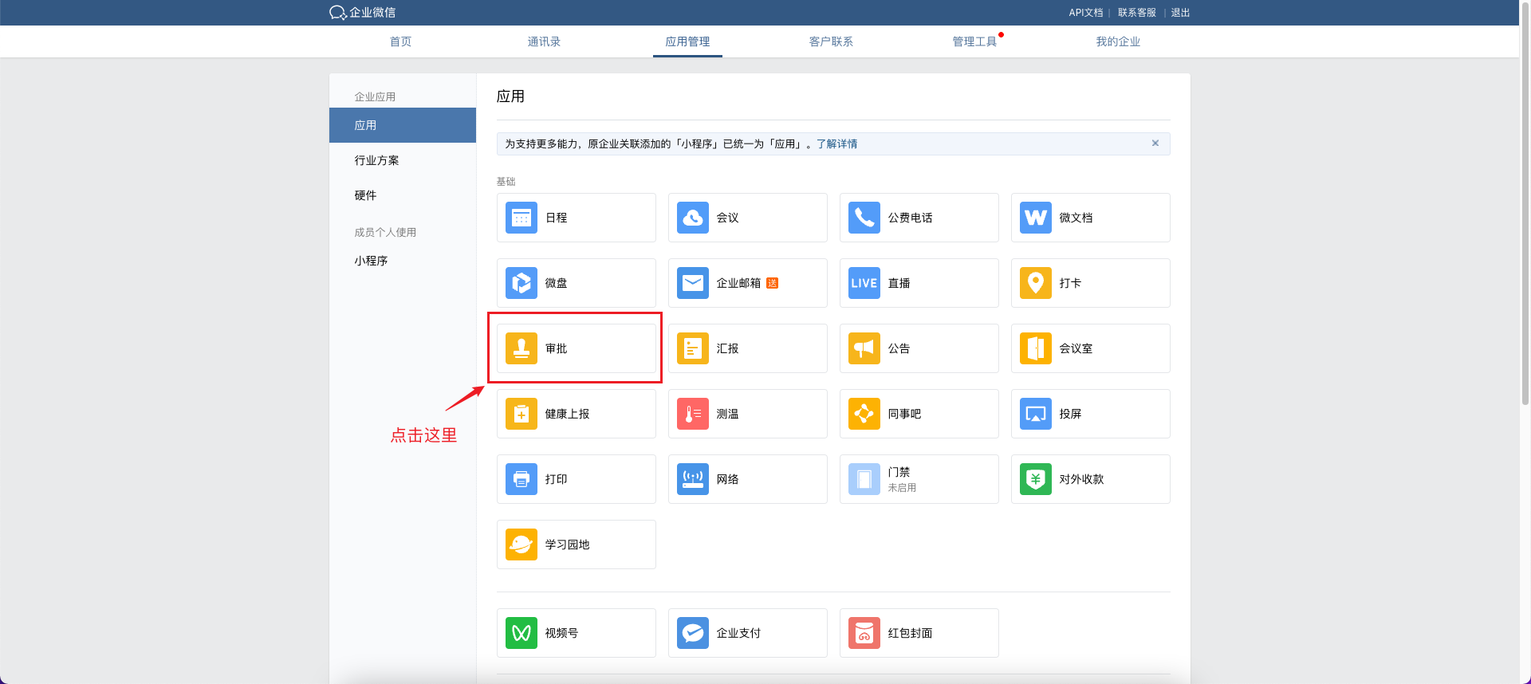
Task: Open the 会议 meeting cloud icon
Action: [693, 218]
